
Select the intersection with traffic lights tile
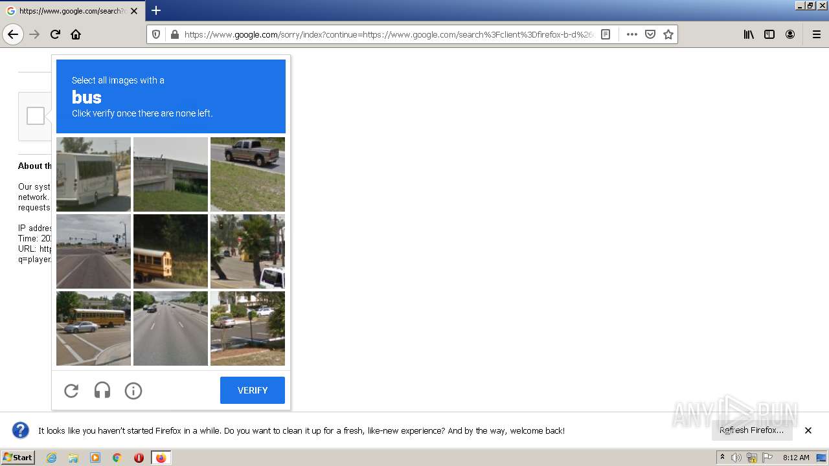tap(93, 251)
